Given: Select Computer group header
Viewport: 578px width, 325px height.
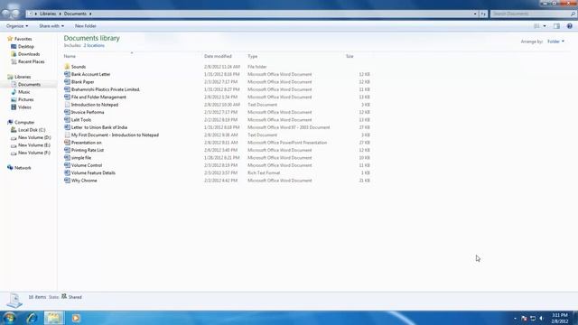Looking at the screenshot, I should pyautogui.click(x=24, y=123).
